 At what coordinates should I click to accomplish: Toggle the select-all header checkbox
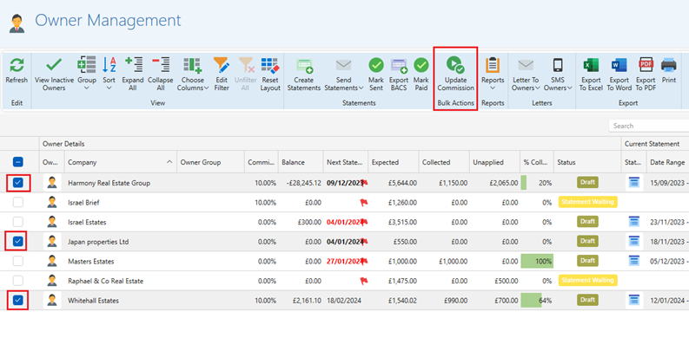pos(18,162)
